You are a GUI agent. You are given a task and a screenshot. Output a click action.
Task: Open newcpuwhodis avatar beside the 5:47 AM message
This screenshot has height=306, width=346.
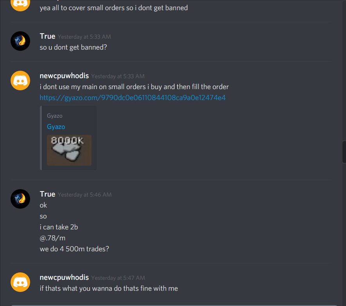[20, 282]
